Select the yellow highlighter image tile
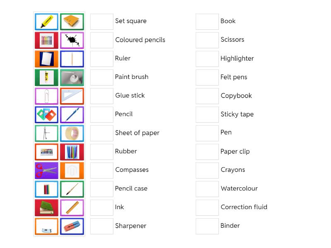This screenshot has width=331, height=248. tap(46, 21)
